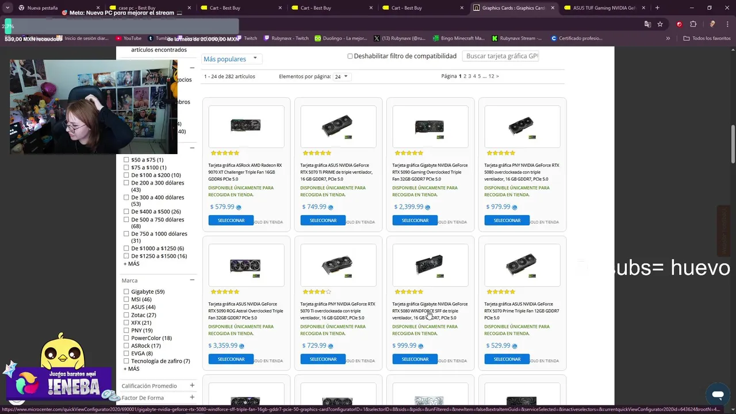
Task: Bookmark this page with the star icon
Action: [x=660, y=24]
